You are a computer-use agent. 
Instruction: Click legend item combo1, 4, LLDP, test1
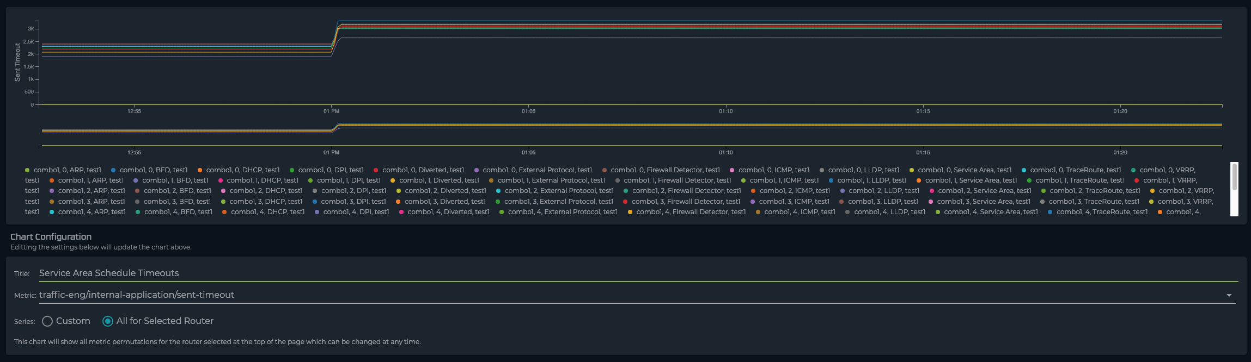pyautogui.click(x=886, y=212)
